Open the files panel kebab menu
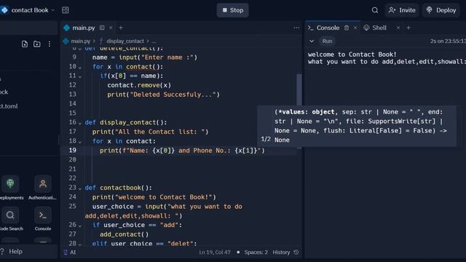The image size is (466, 262). (50, 44)
